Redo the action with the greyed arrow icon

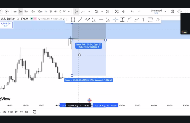[x=139, y=12]
